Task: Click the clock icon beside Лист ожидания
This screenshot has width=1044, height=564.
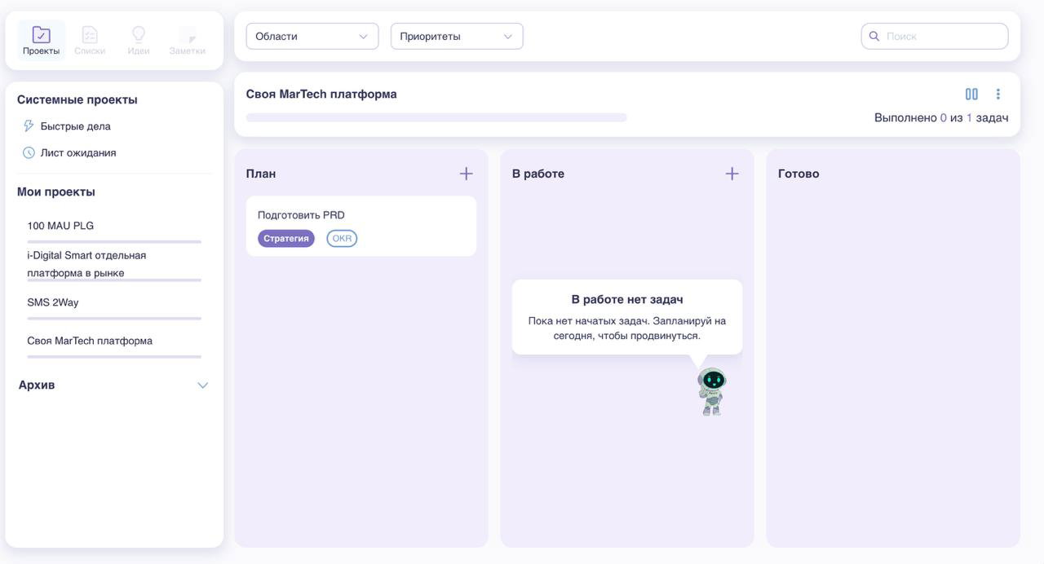Action: pos(29,152)
